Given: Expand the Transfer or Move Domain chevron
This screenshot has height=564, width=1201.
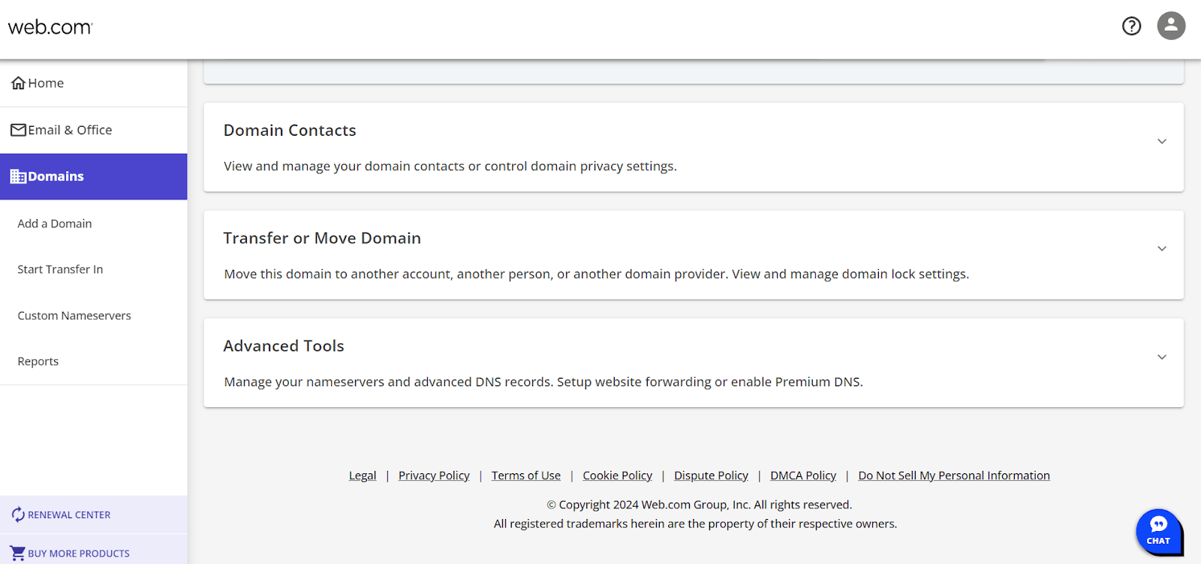Looking at the screenshot, I should 1162,248.
